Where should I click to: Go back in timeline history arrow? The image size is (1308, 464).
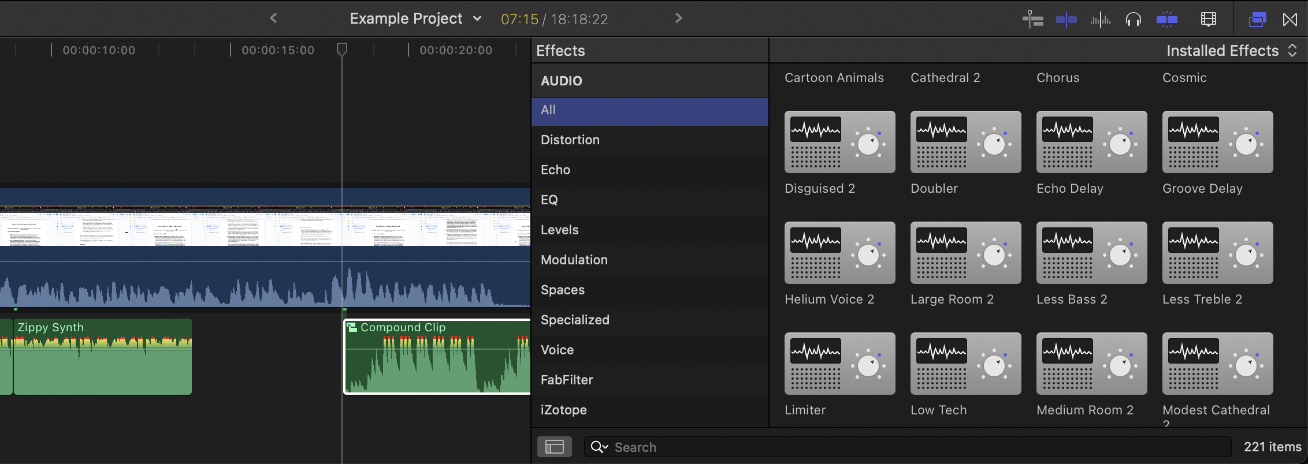tap(274, 18)
